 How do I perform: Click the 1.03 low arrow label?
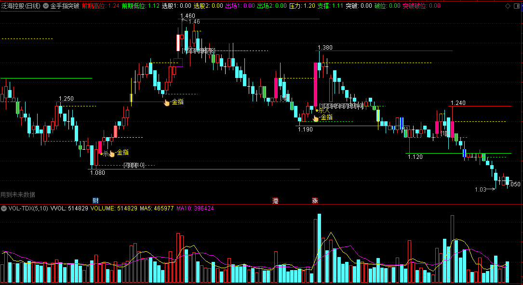pos(484,190)
